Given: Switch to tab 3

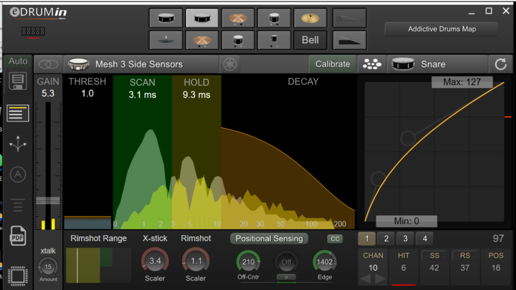Looking at the screenshot, I should tap(405, 239).
